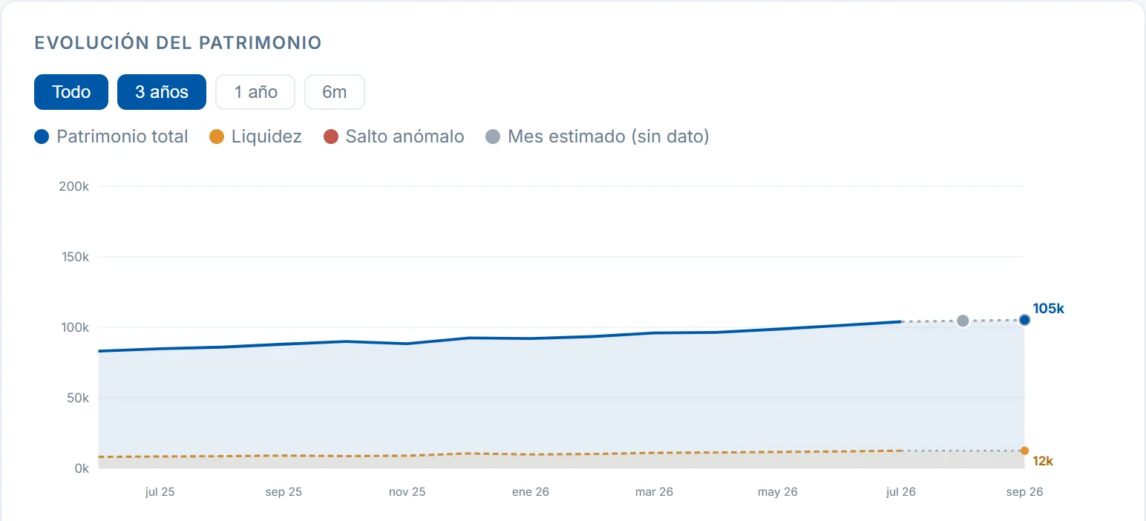Set the chart range to 6m
Image resolution: width=1146 pixels, height=521 pixels.
point(335,92)
